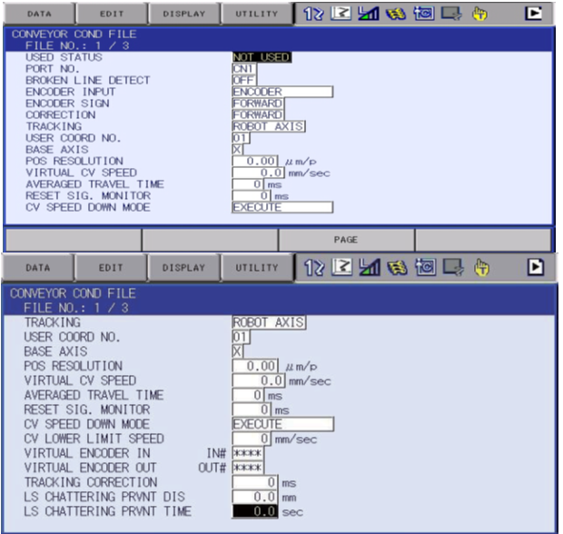Open the UTILITY menu on the lower screen
Image resolution: width=563 pixels, height=534 pixels.
(x=258, y=268)
